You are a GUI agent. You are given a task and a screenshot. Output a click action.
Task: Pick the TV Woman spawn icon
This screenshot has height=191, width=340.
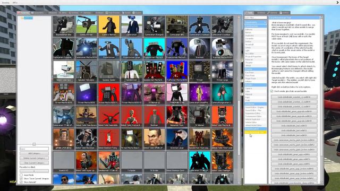tap(200, 116)
